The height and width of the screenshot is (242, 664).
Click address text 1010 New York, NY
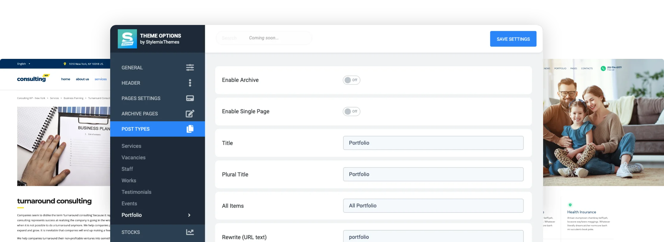coord(86,64)
